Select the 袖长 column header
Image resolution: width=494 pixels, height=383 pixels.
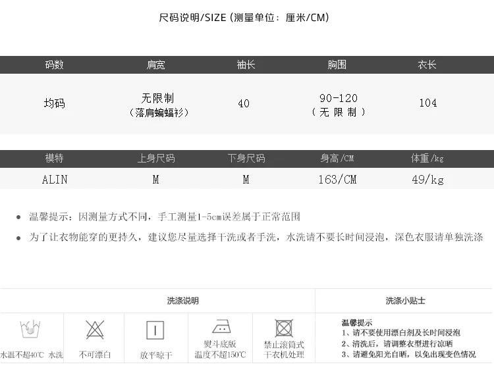[x=246, y=65]
